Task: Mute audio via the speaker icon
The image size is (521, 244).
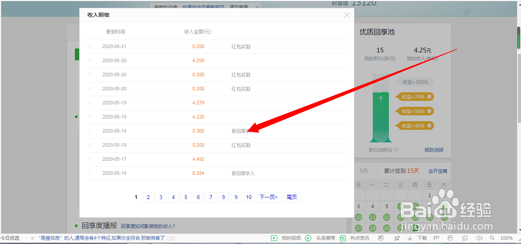Action: 479,238
